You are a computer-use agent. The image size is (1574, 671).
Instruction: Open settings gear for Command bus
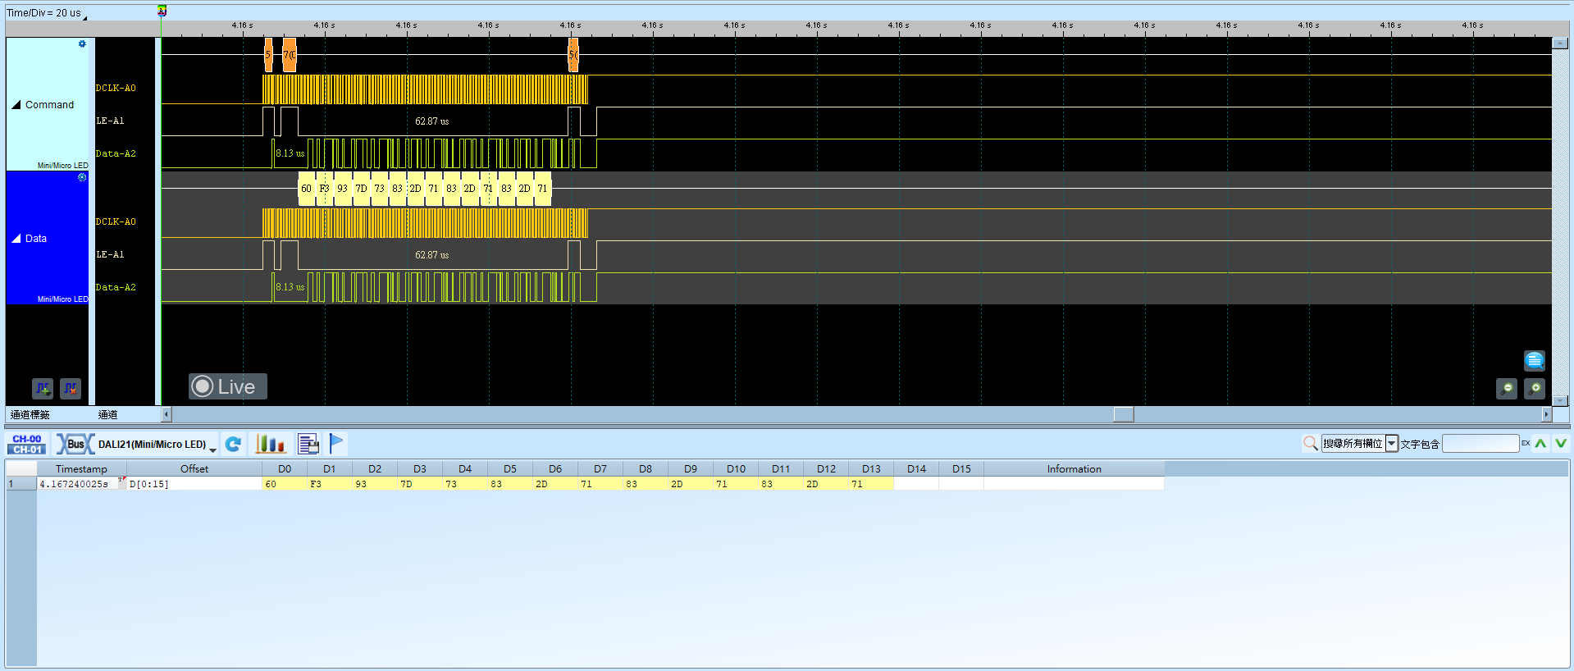[x=82, y=44]
